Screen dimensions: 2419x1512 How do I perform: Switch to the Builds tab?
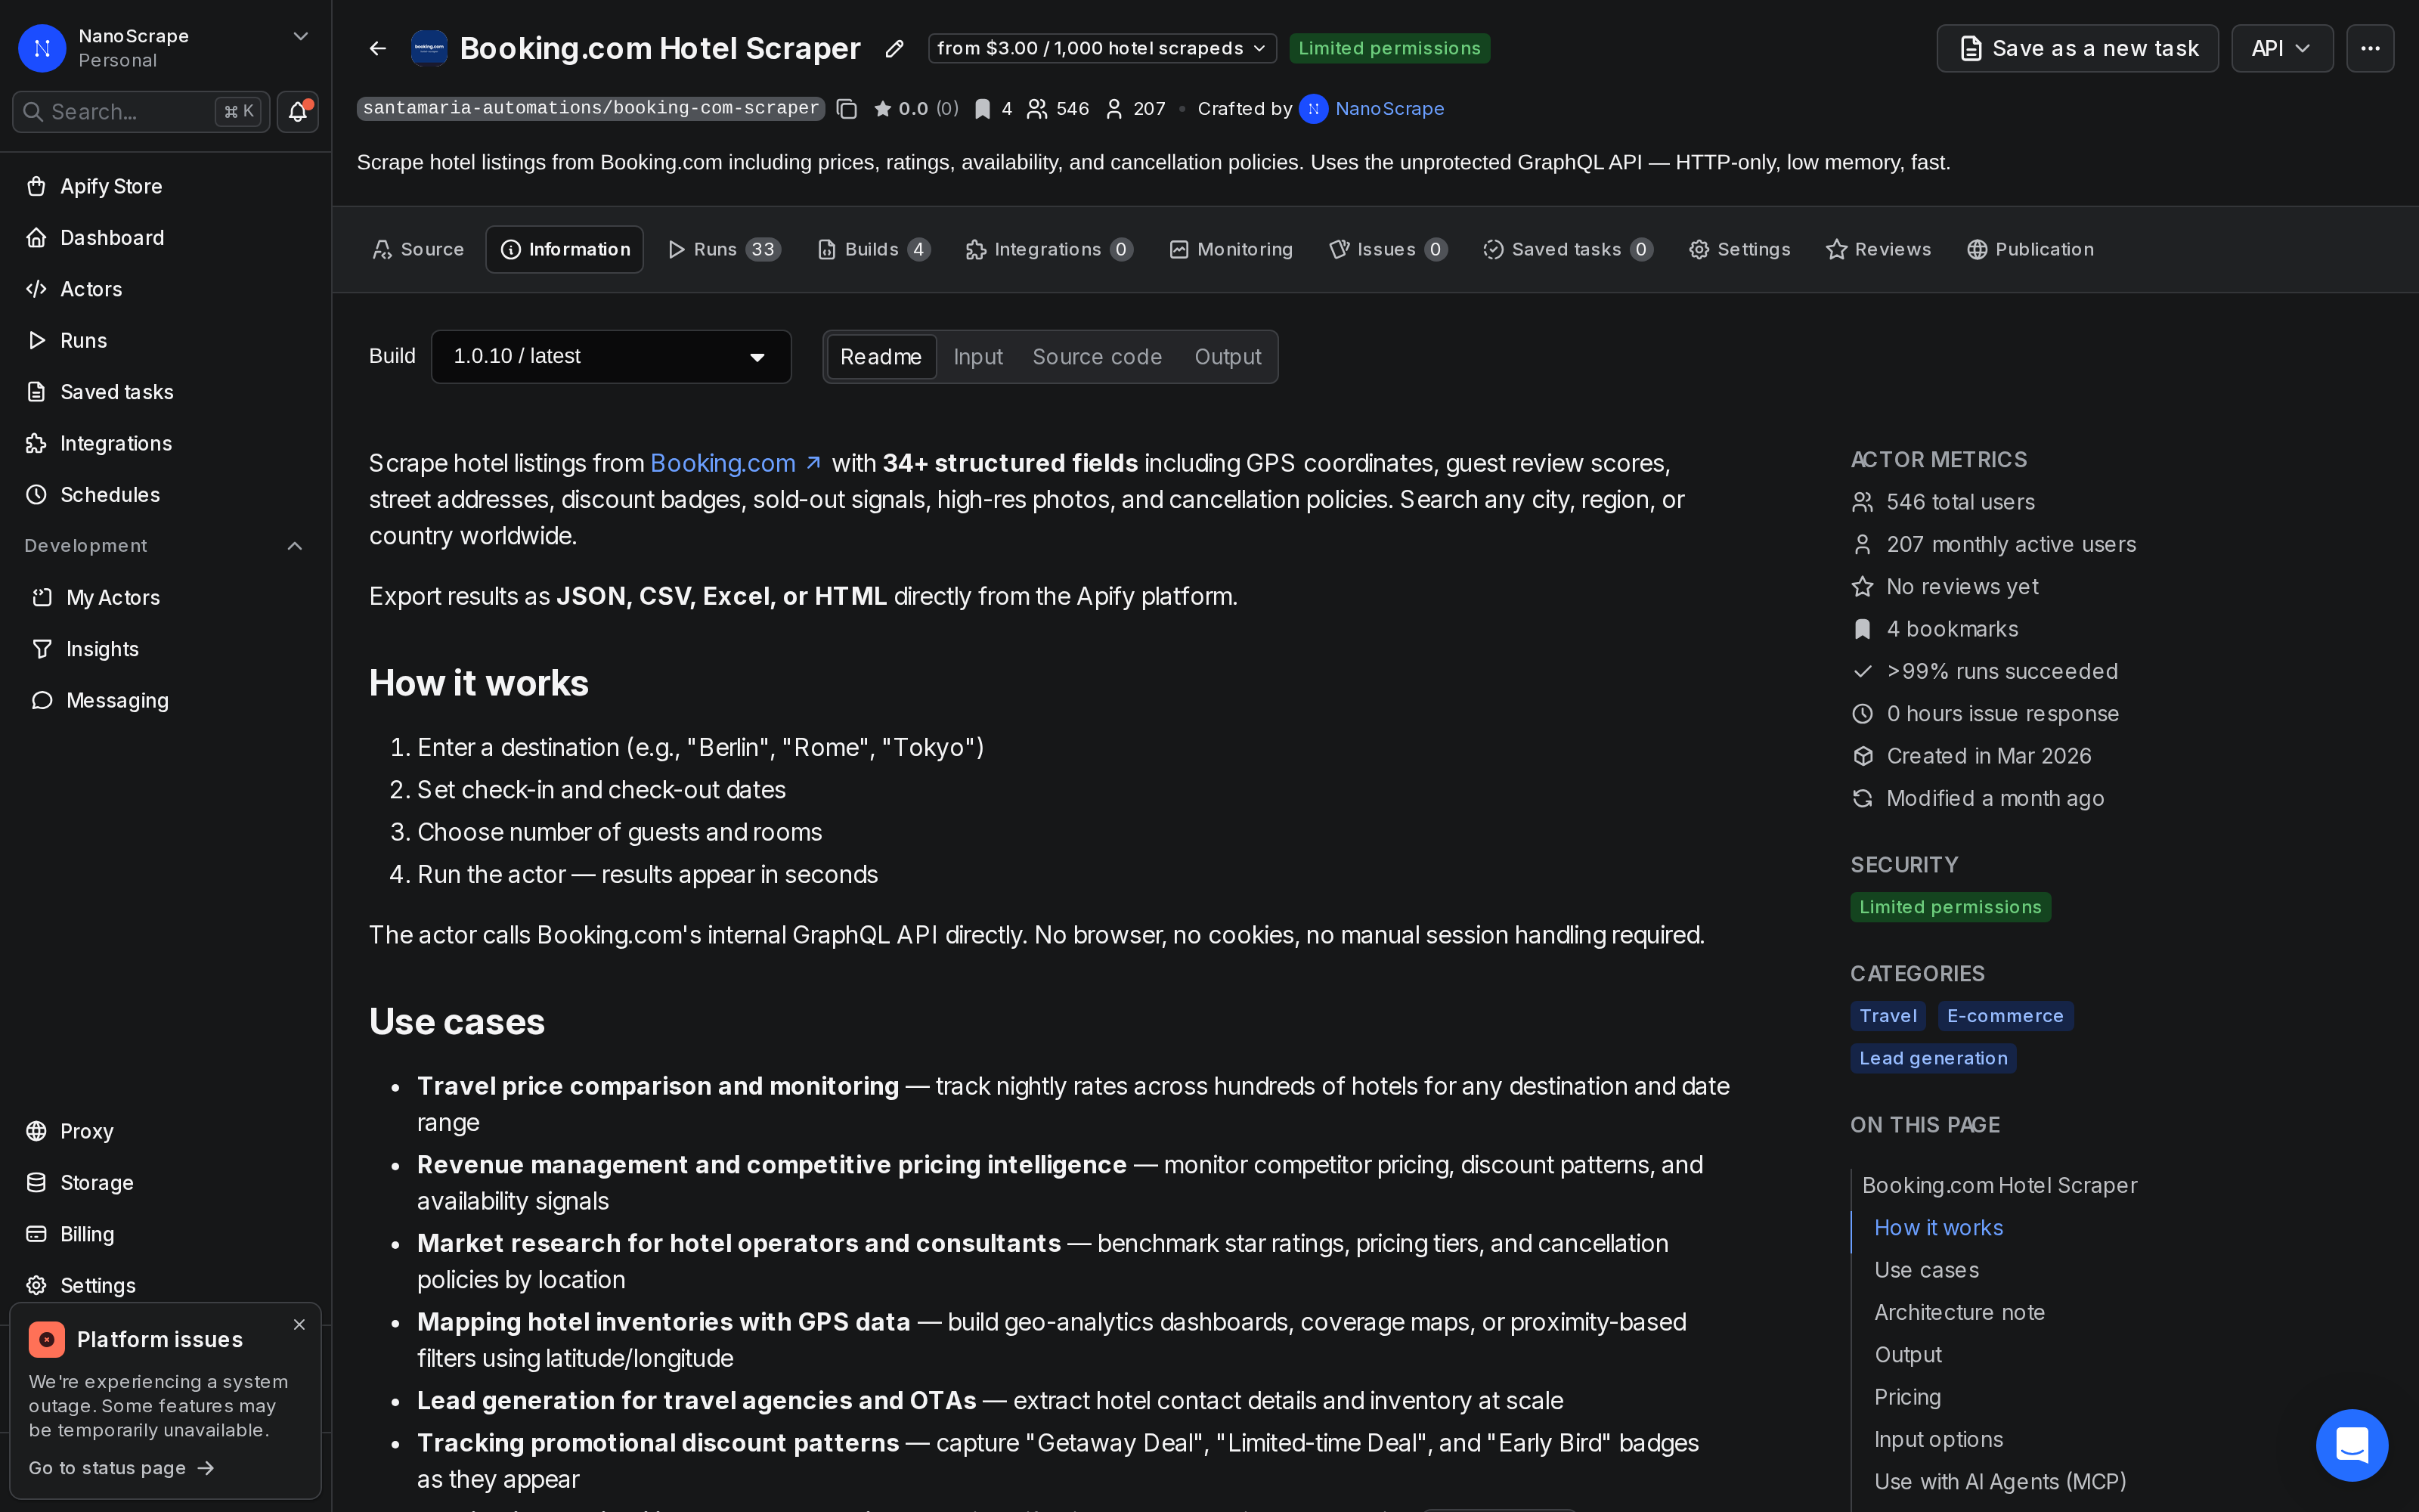click(874, 249)
